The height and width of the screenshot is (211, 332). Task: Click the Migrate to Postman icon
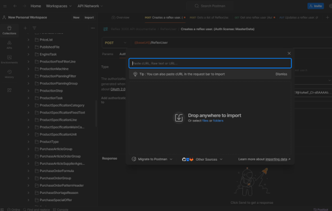coord(134,159)
